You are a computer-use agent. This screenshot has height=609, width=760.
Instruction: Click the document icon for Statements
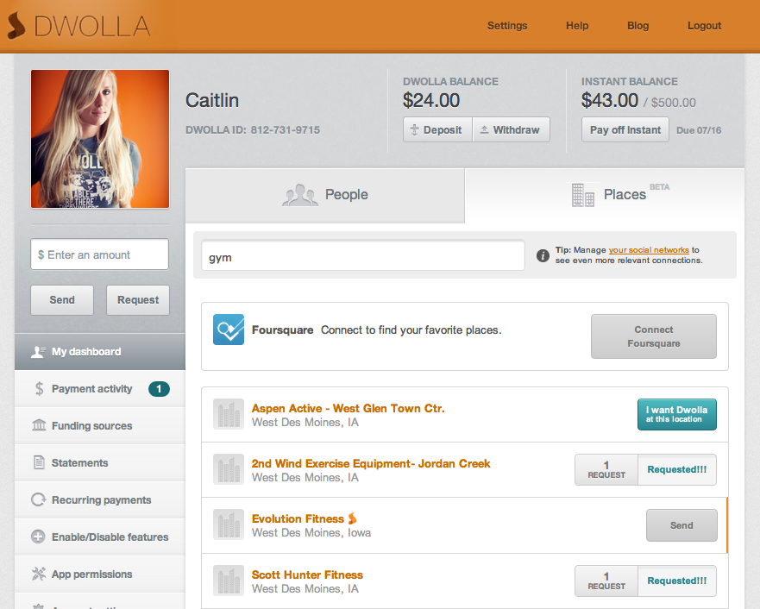pos(39,462)
